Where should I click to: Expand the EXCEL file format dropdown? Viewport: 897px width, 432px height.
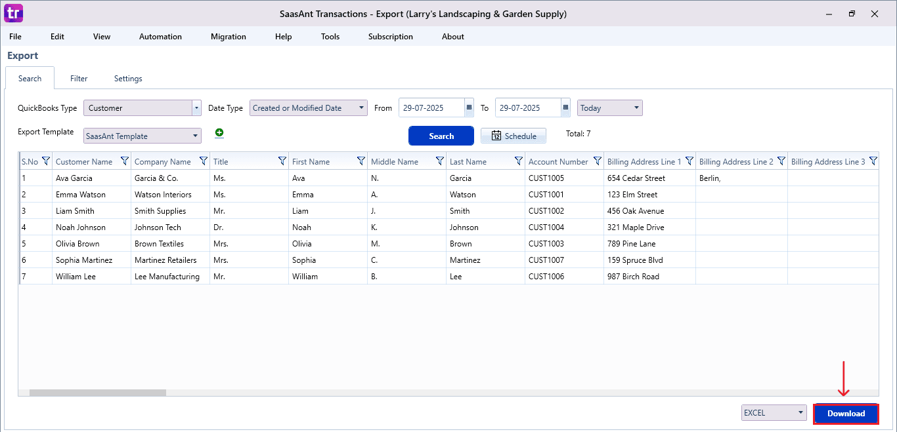800,413
